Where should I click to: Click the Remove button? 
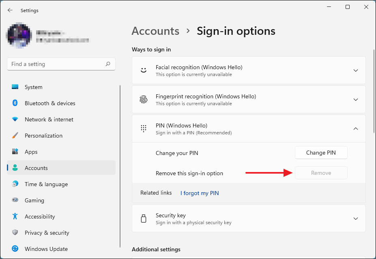click(x=321, y=173)
